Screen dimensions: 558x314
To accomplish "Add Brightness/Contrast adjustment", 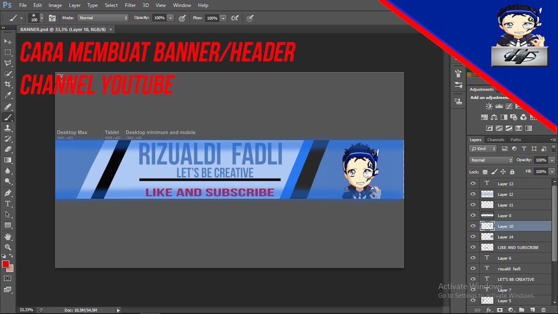I will point(489,106).
